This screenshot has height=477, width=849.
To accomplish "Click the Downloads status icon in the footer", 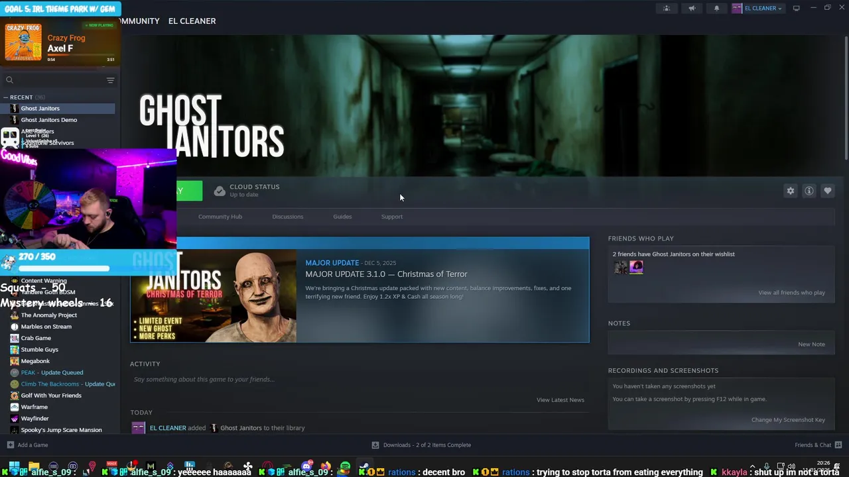I will (375, 445).
